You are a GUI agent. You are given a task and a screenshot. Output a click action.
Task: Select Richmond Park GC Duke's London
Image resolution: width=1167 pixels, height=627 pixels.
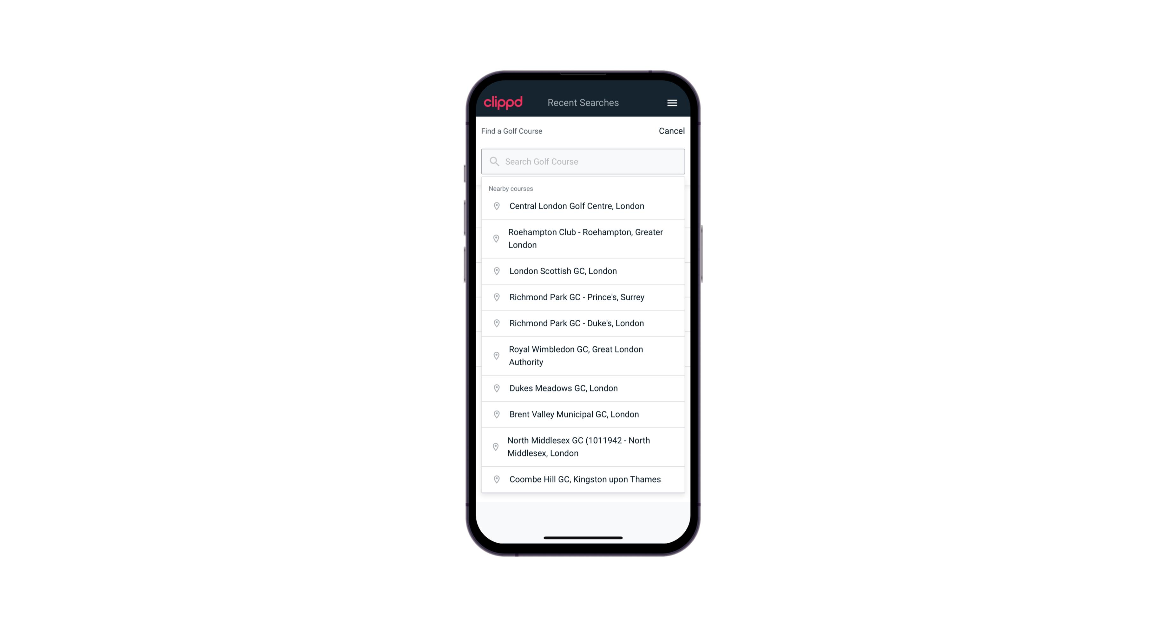click(583, 323)
